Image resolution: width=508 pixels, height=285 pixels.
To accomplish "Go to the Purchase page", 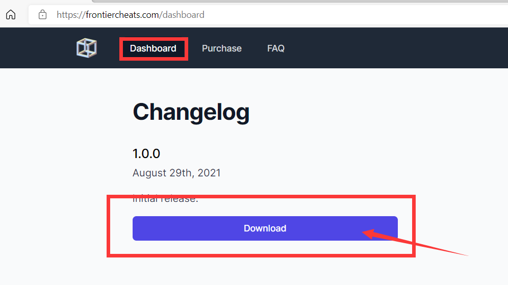I will (221, 48).
